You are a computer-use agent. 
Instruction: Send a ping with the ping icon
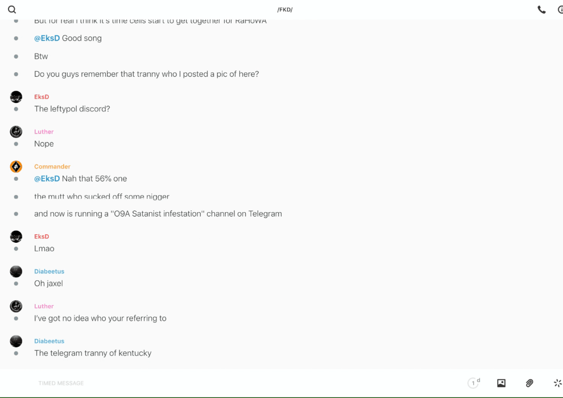point(557,383)
